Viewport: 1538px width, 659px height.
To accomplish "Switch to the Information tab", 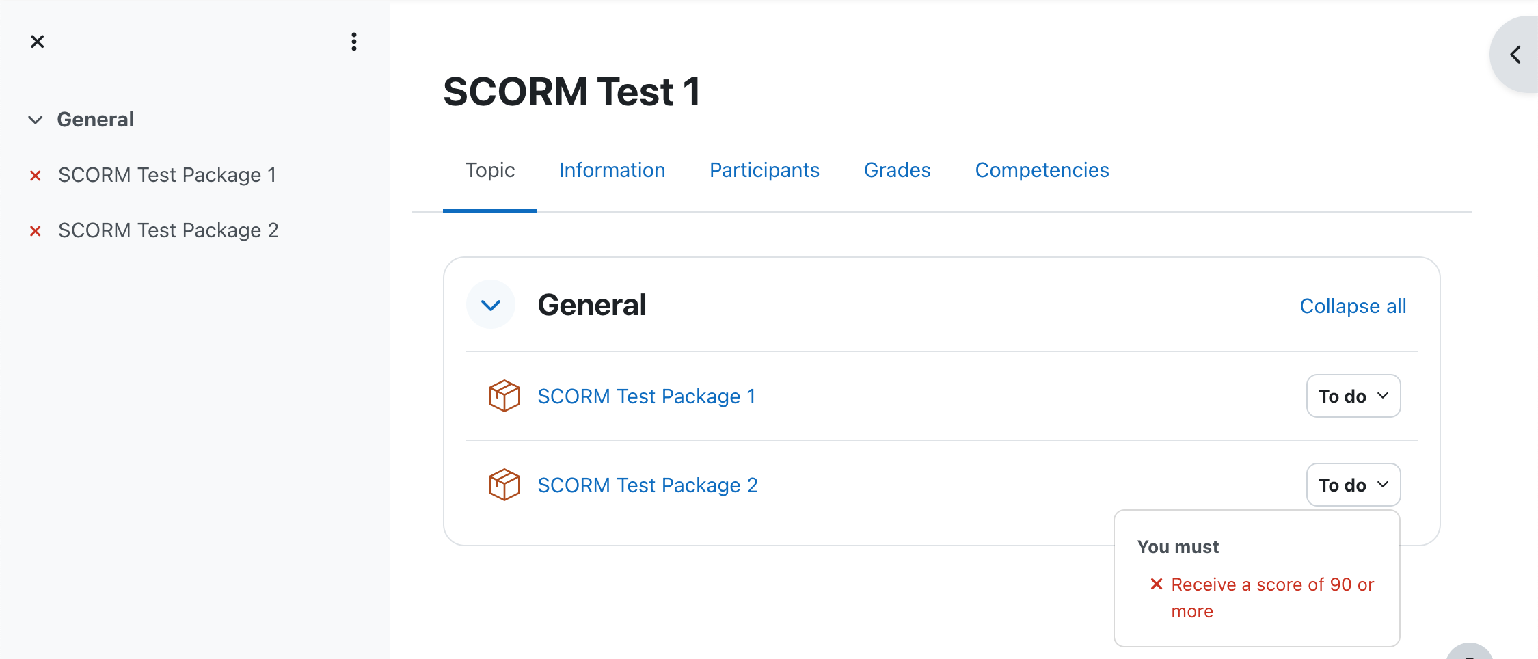I will point(612,170).
